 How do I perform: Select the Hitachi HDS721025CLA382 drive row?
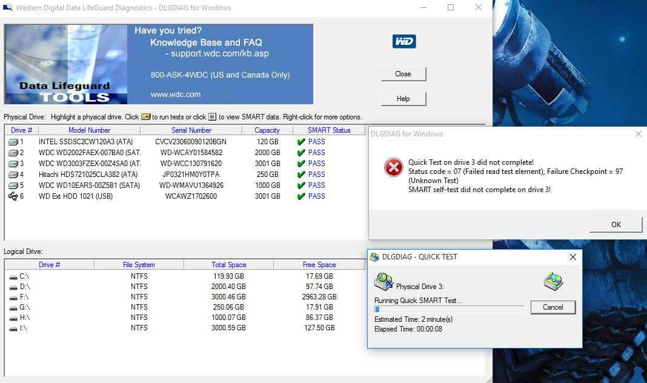tap(89, 175)
